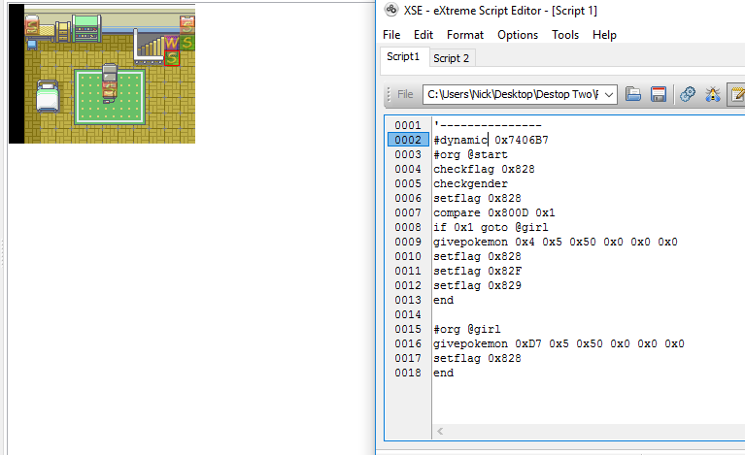The width and height of the screenshot is (745, 455).
Task: Click line number 0014 in the gutter
Action: click(408, 314)
